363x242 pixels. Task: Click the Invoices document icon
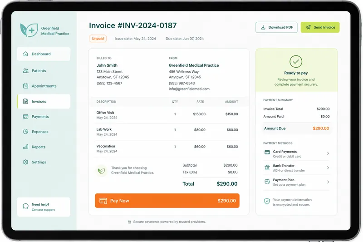(x=25, y=101)
